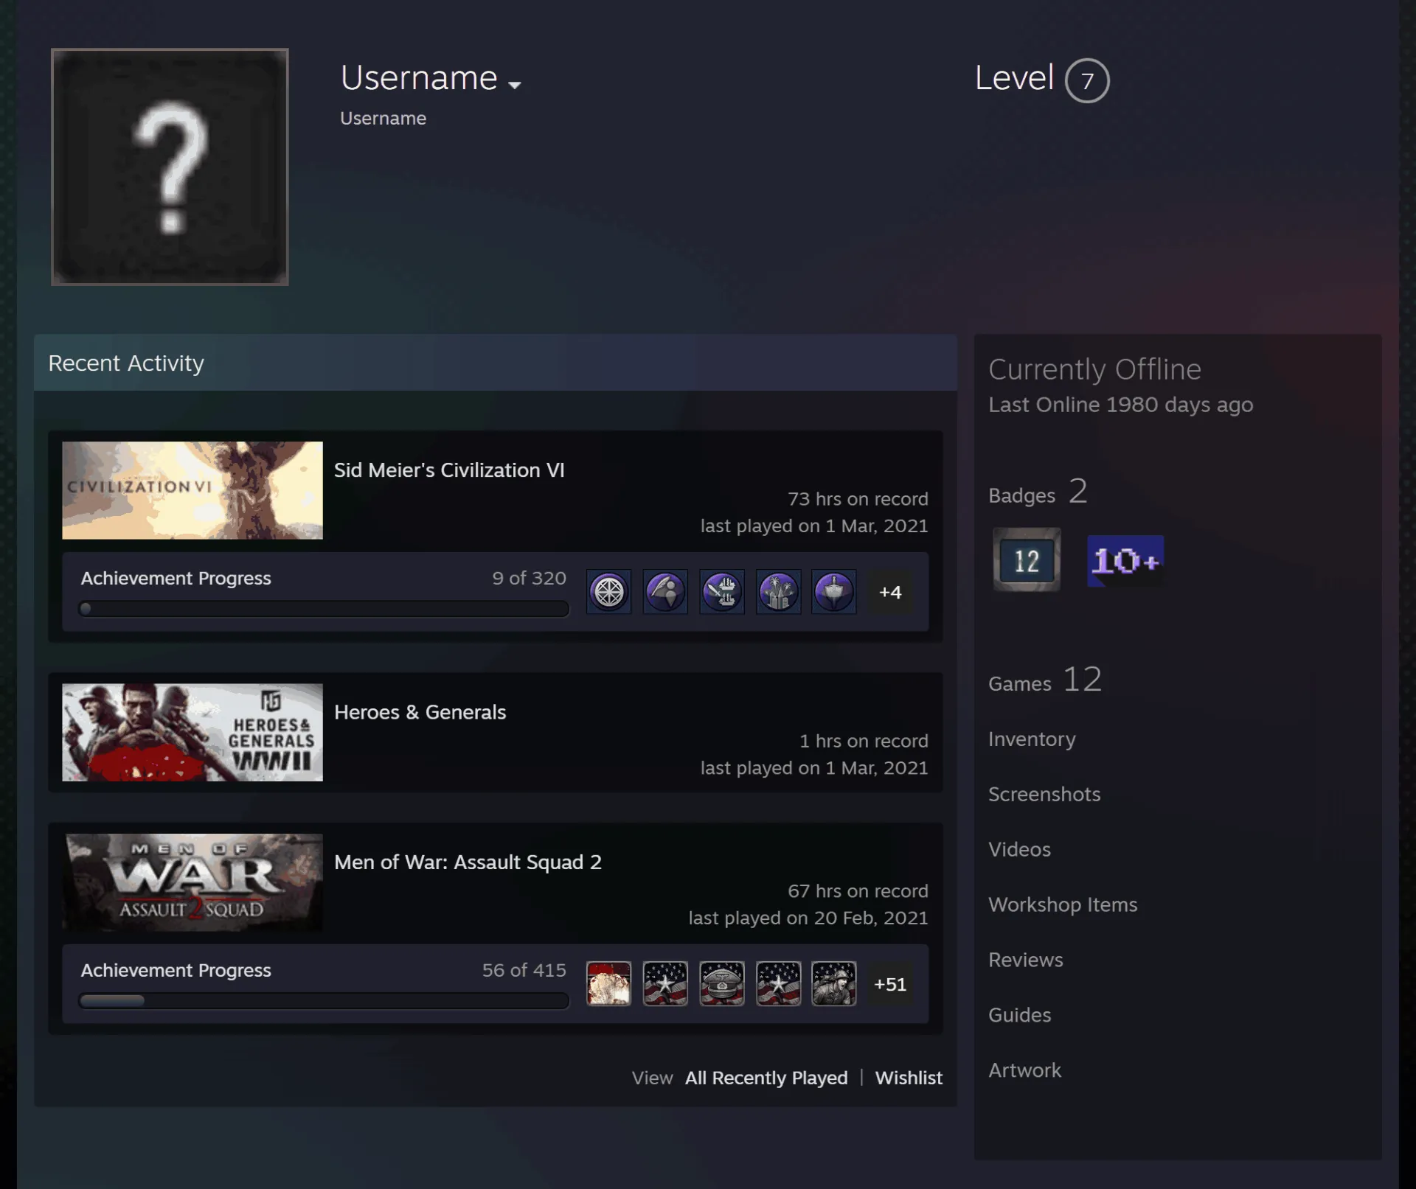The height and width of the screenshot is (1189, 1416).
Task: Open the Artwork link
Action: pyautogui.click(x=1024, y=1070)
